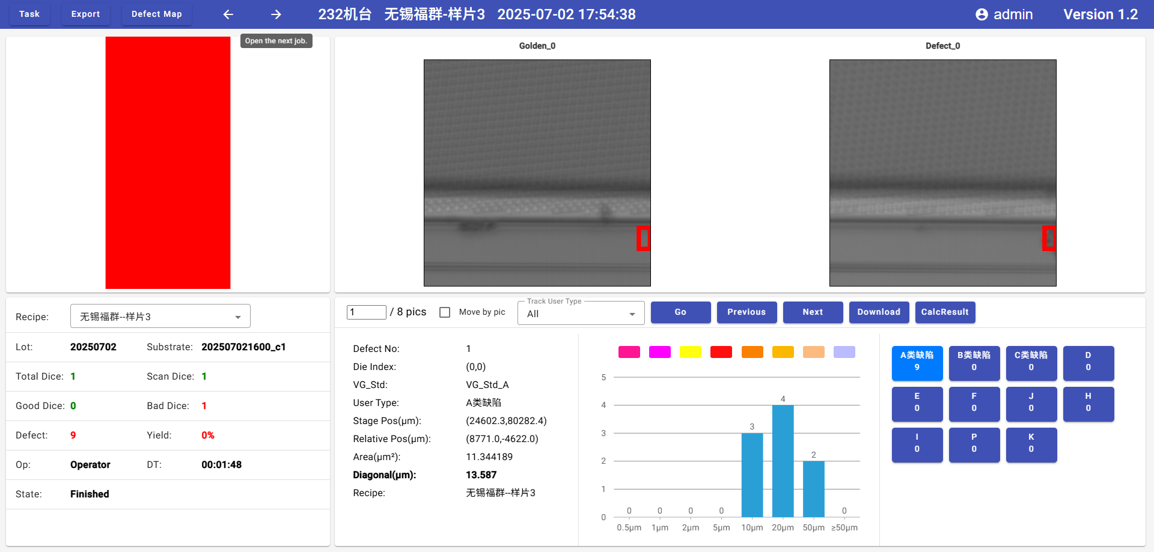Screen dimensions: 1154x552
Task: Click the Go button
Action: 680,312
